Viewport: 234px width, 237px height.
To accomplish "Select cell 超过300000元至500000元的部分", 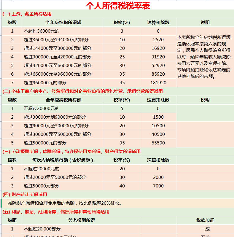I will pyautogui.click(x=63, y=134).
